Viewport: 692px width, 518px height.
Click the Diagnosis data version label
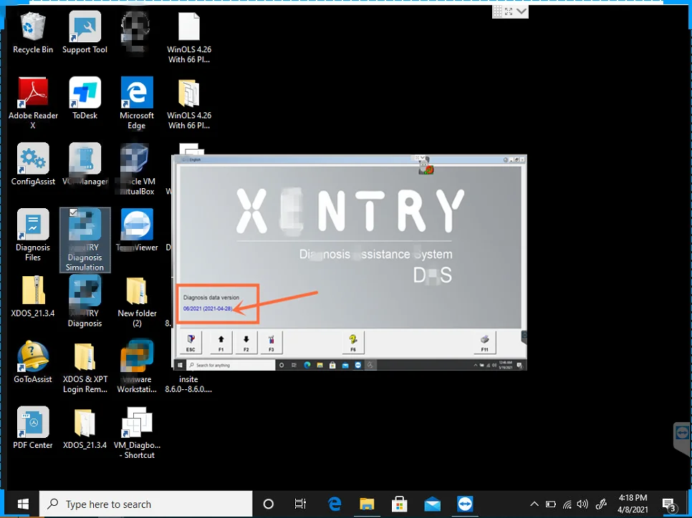coord(211,297)
